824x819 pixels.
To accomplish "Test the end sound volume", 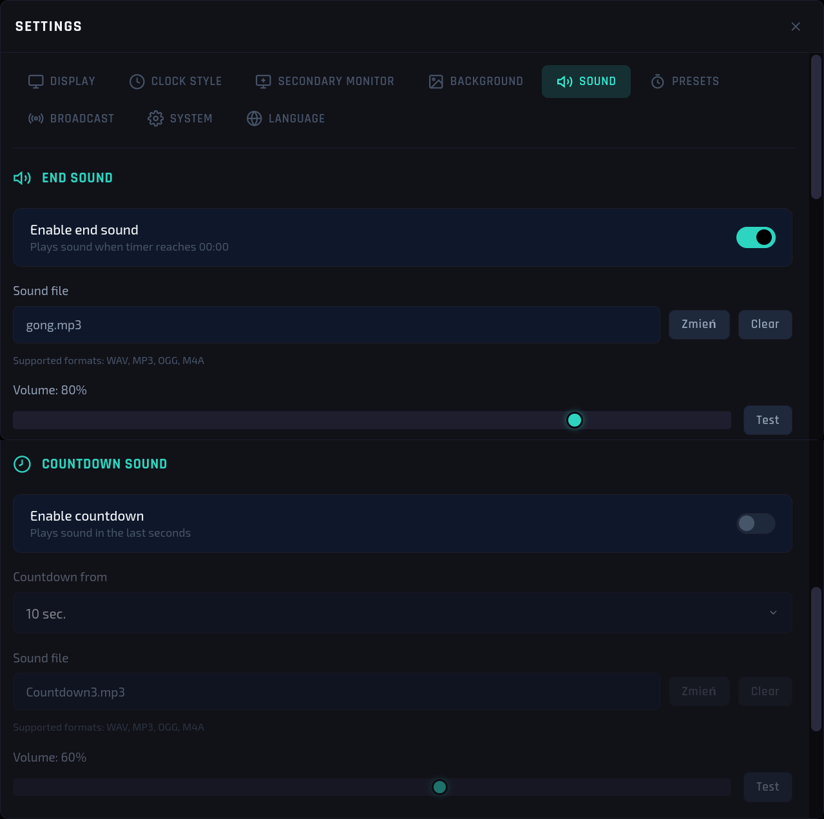I will click(x=768, y=420).
